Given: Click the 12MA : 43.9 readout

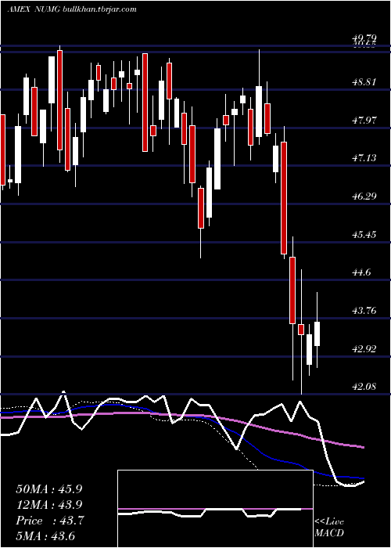Looking at the screenshot, I should pos(48,505).
